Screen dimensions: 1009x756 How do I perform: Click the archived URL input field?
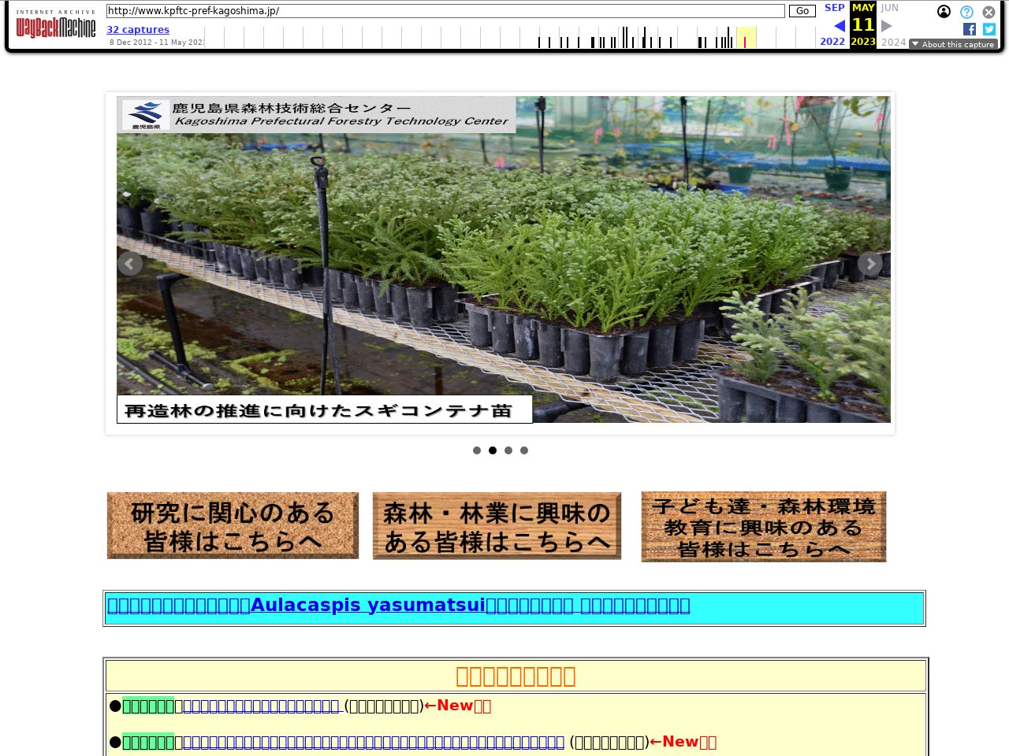445,11
